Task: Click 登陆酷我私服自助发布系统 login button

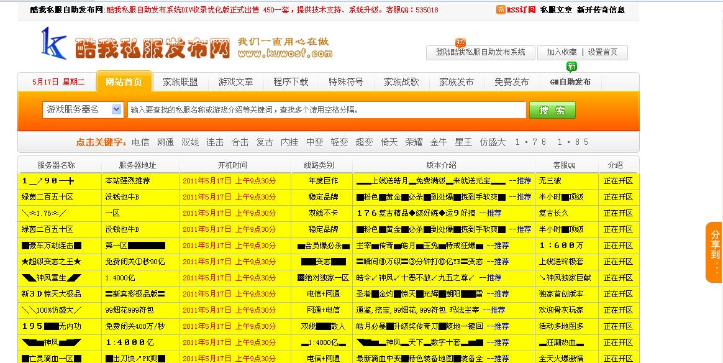Action: (x=480, y=53)
